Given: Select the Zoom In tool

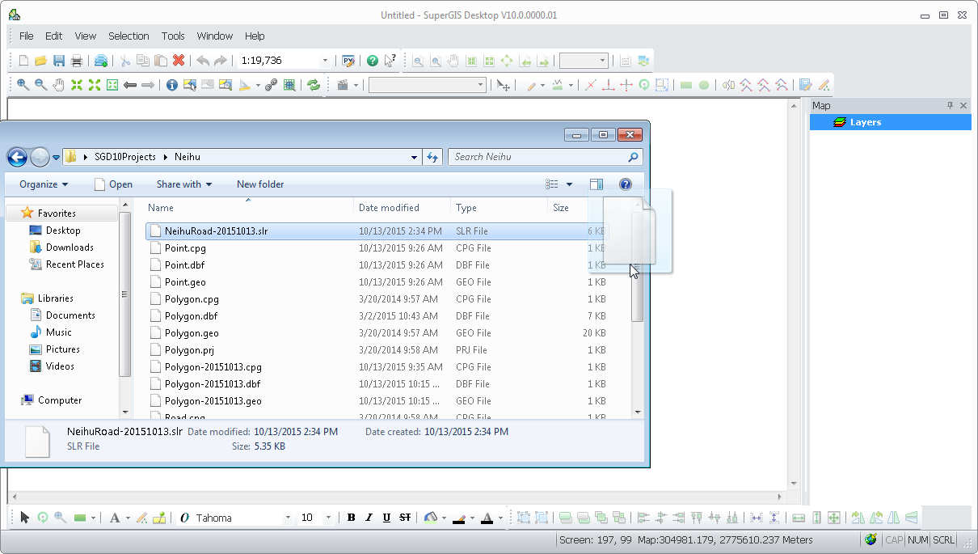Looking at the screenshot, I should [x=23, y=85].
